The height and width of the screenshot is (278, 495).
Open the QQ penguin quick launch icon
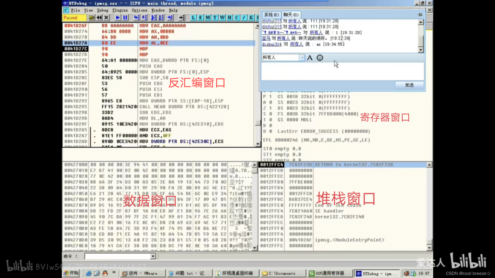point(105,273)
